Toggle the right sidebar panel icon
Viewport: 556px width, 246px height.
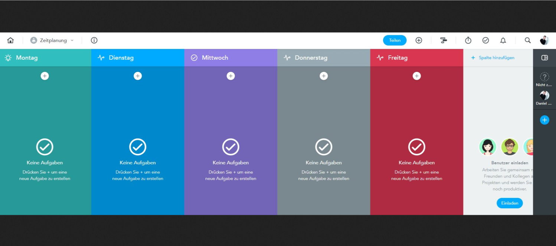544,58
